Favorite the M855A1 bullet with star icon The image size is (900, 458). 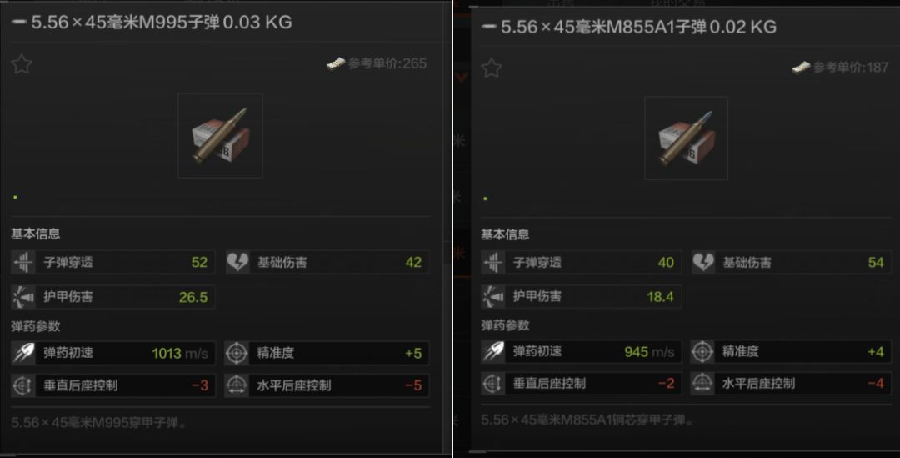[x=492, y=68]
